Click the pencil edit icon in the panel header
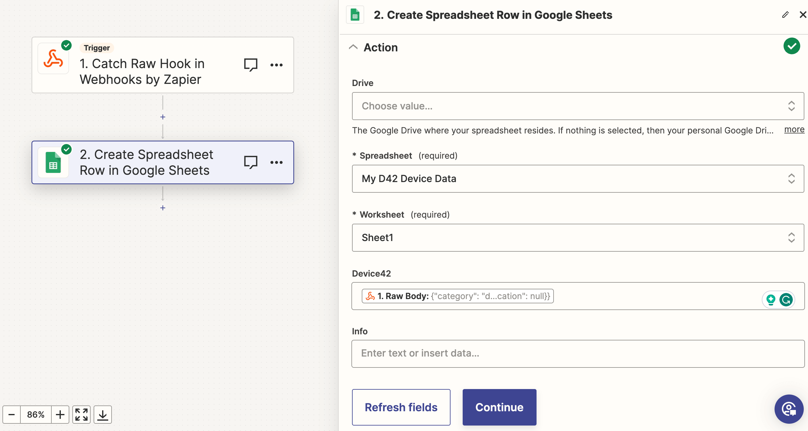The image size is (808, 431). point(786,14)
